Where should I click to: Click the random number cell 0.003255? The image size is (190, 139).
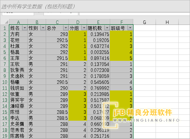(98, 52)
